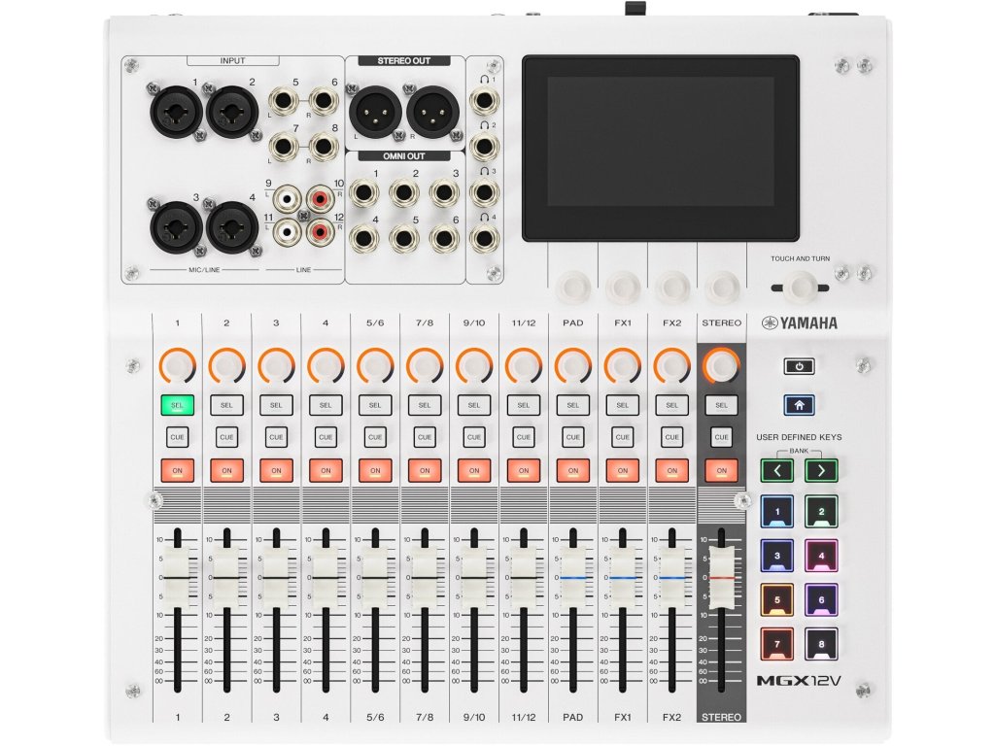Click channel 6 fader cap (7/8)
This screenshot has width=995, height=746.
[x=425, y=577]
